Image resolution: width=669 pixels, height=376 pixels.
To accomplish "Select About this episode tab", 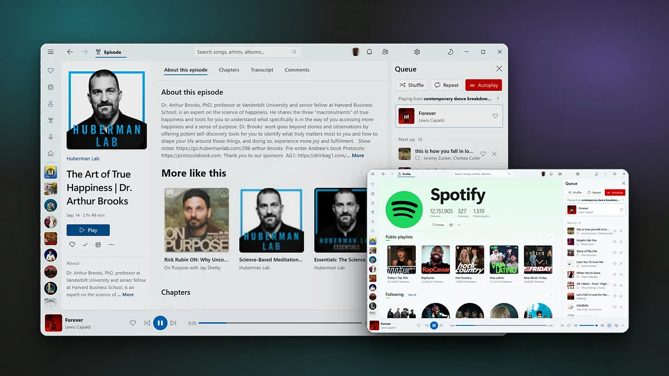I will [x=186, y=70].
